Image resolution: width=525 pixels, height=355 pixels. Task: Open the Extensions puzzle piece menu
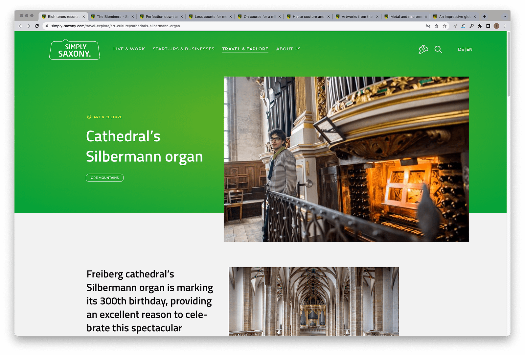click(x=480, y=26)
